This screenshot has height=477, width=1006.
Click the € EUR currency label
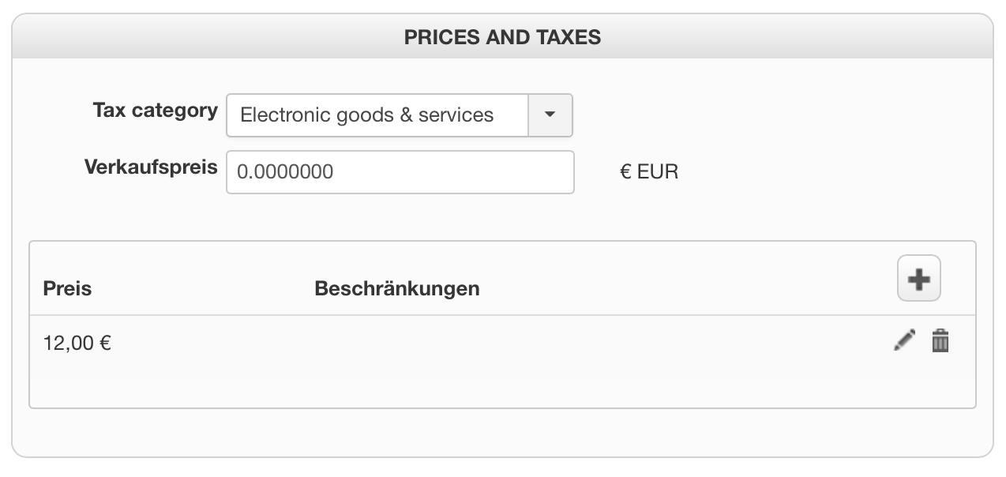(649, 172)
